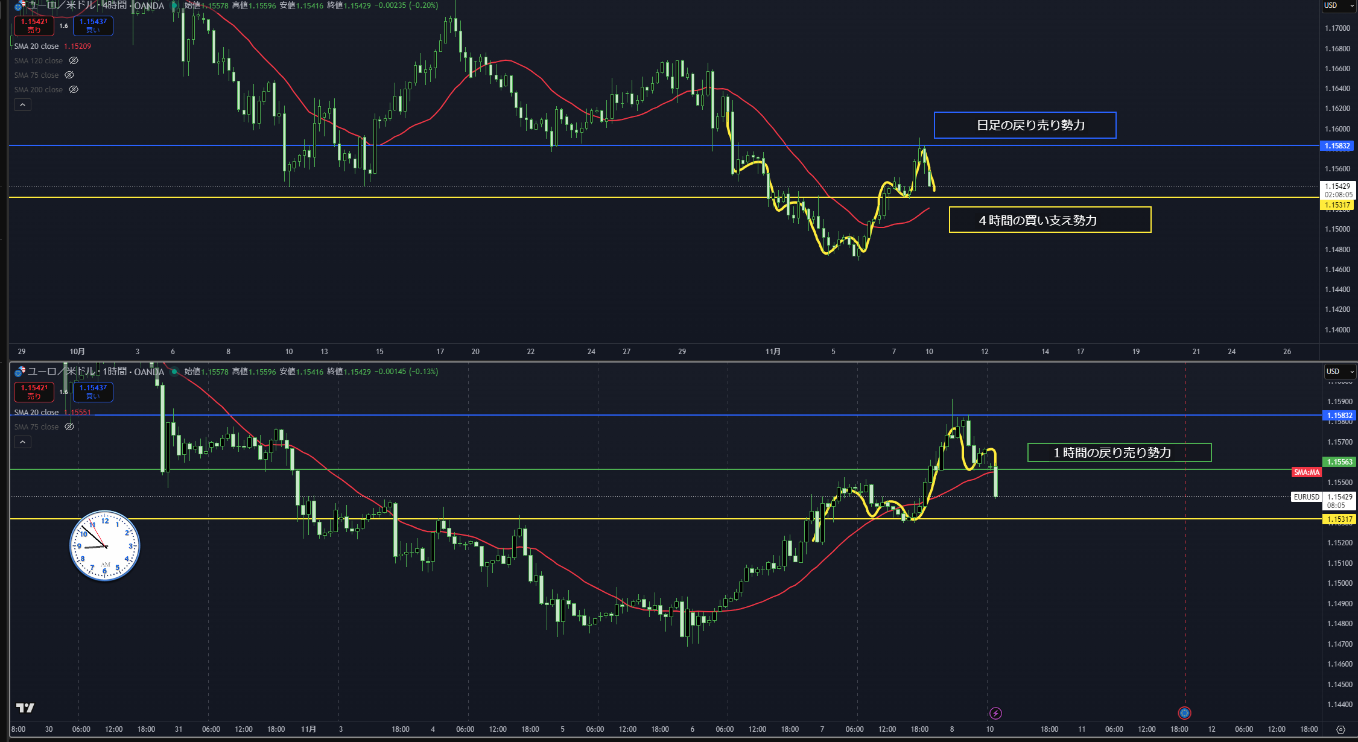This screenshot has width=1358, height=742.
Task: Click the red economic event marker icon
Action: point(1184,713)
